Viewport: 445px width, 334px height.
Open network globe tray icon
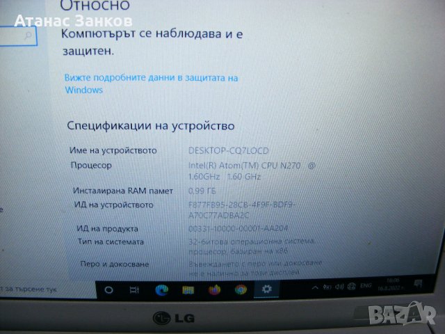(x=352, y=286)
